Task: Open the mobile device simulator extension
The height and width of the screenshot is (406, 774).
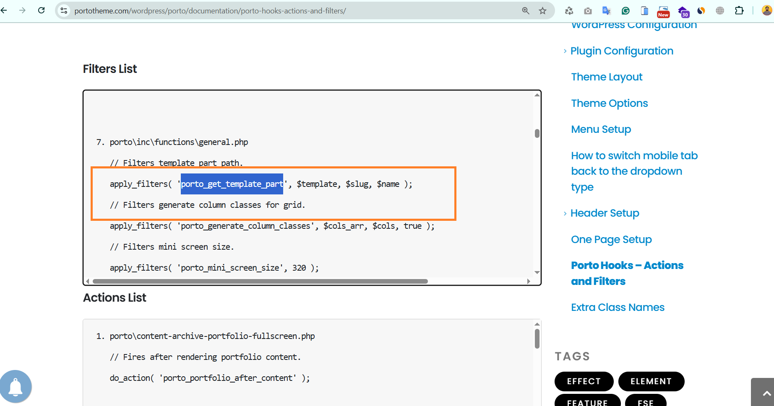Action: click(644, 11)
